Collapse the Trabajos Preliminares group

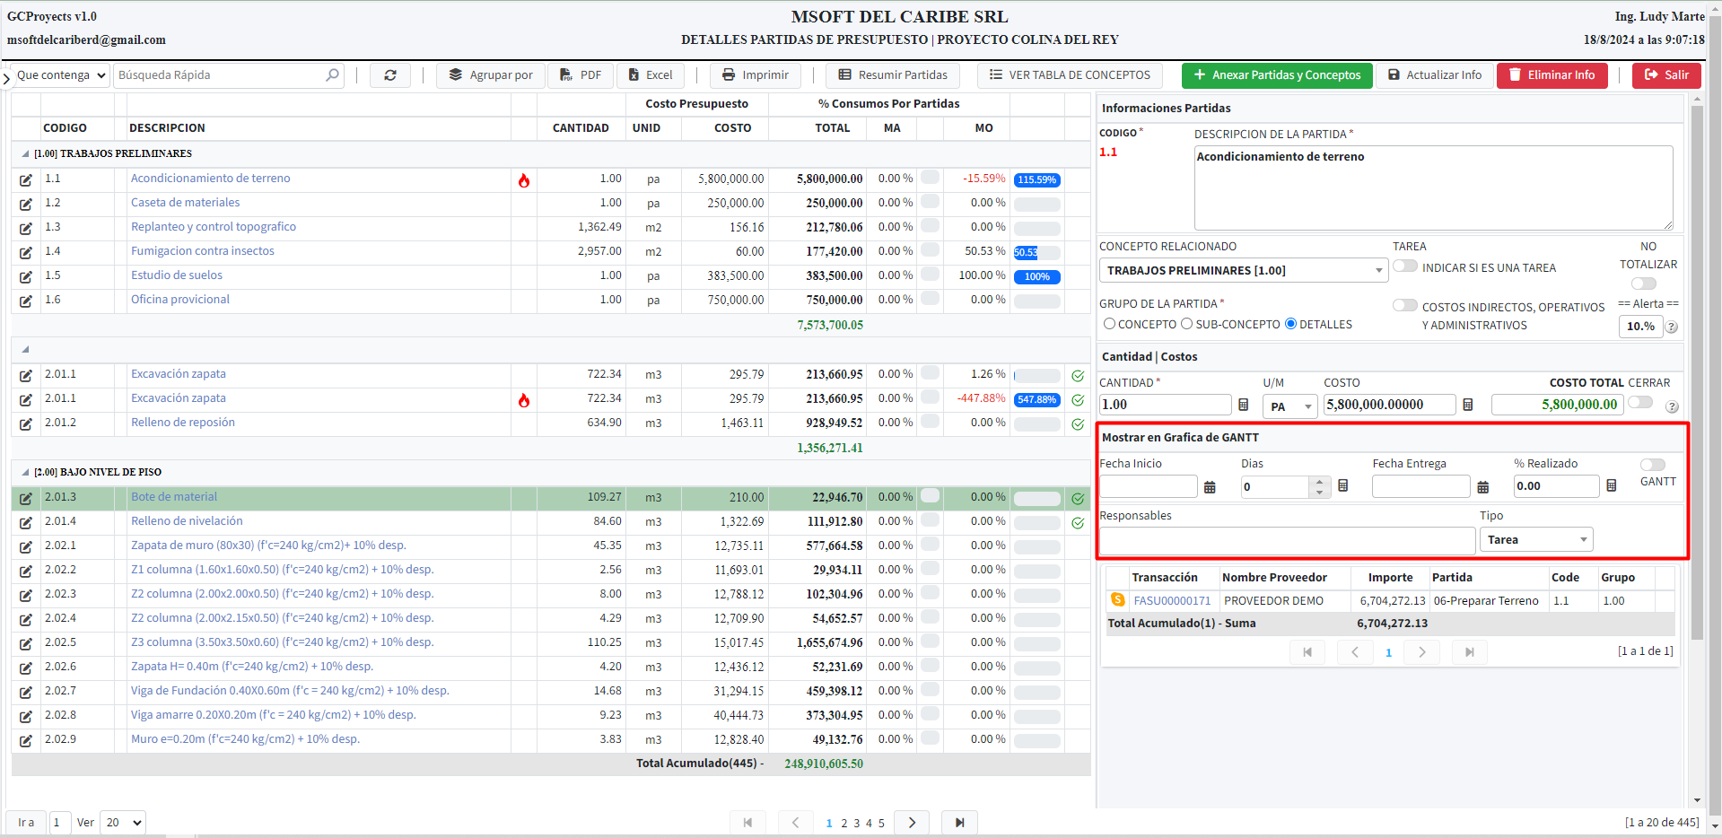pos(25,153)
